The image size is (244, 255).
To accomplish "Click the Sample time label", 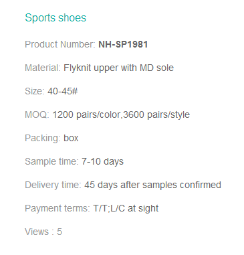I will 51,162.
